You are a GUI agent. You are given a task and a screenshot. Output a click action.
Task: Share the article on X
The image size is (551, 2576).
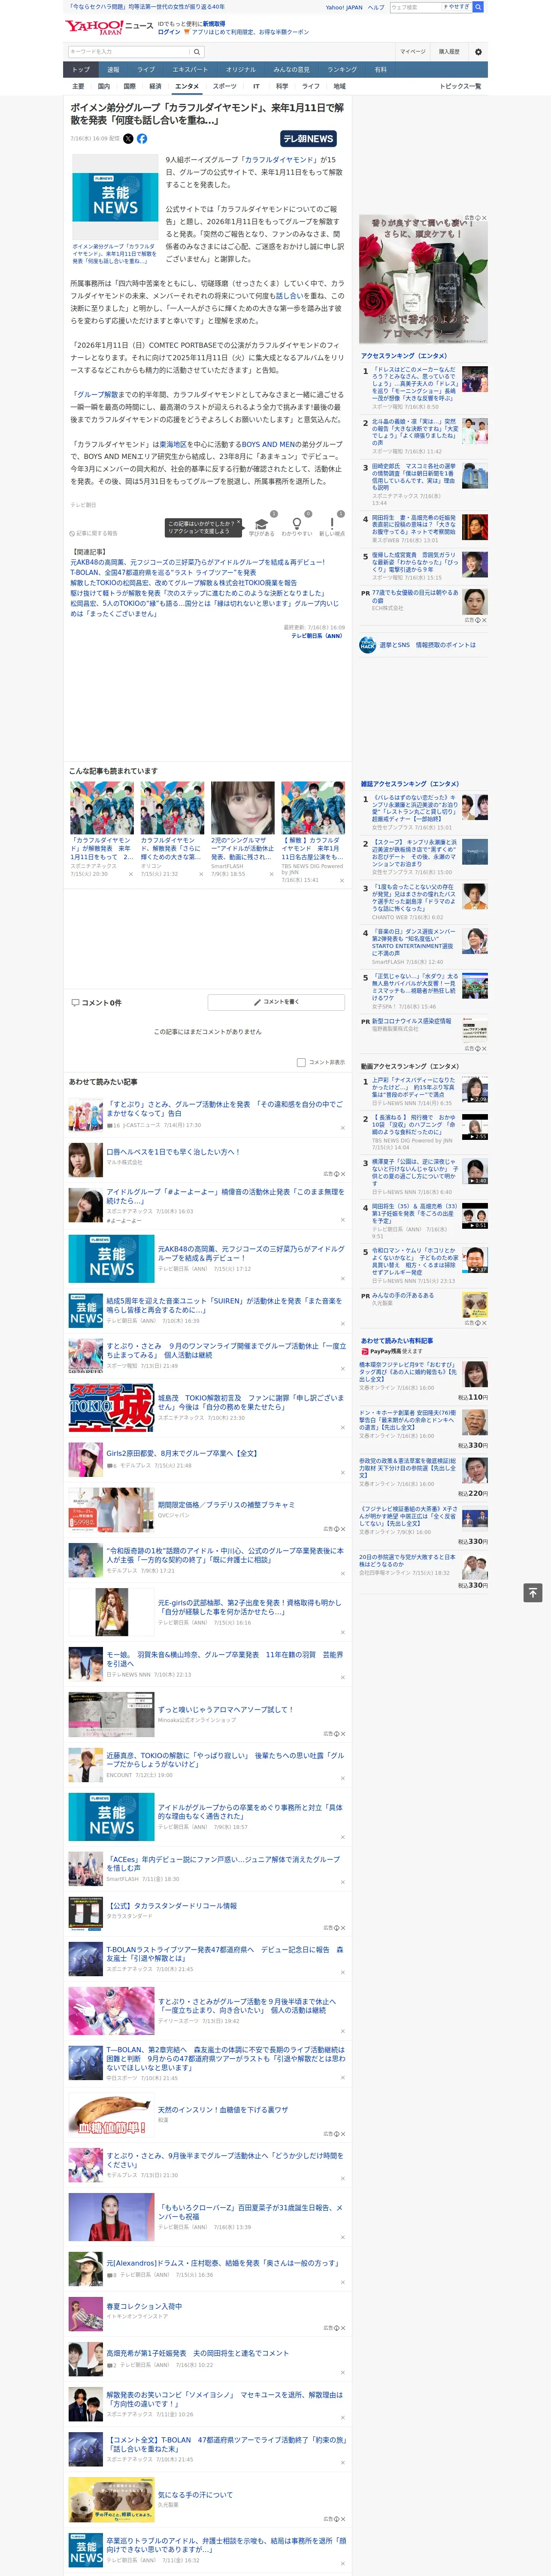pyautogui.click(x=128, y=139)
